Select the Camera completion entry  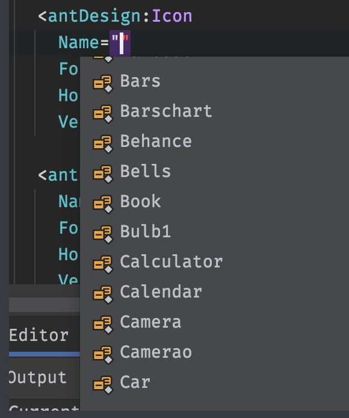(214, 322)
